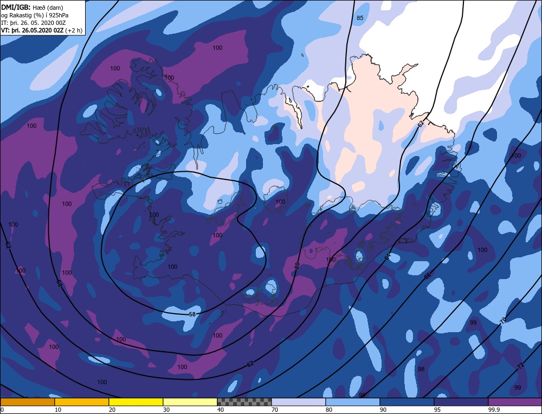Click the bright yellow 20-30 legend swatch
542x414 pixels.
point(136,402)
